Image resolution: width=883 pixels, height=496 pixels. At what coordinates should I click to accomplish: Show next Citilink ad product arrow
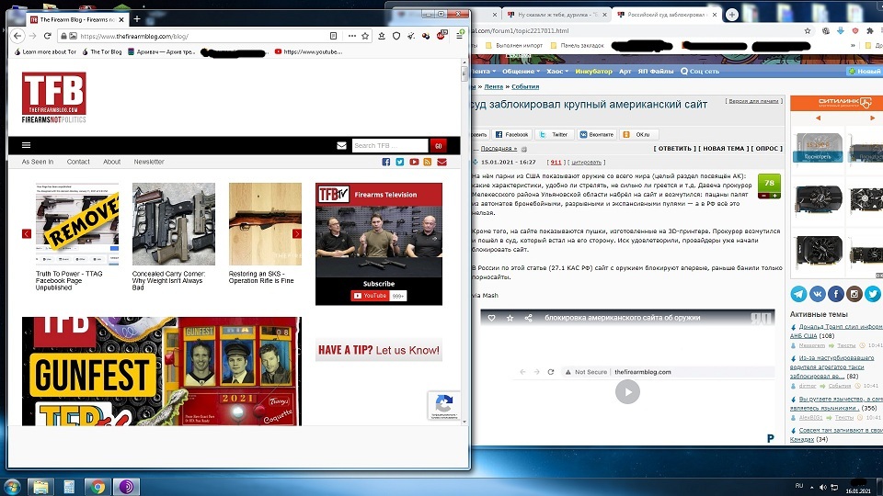pos(872,118)
